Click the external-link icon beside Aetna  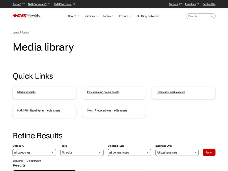point(23,4)
